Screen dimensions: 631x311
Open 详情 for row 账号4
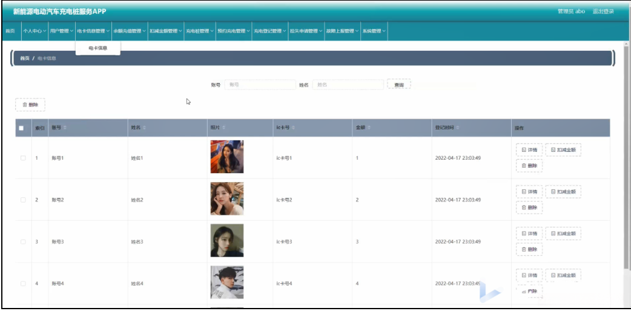[529, 275]
